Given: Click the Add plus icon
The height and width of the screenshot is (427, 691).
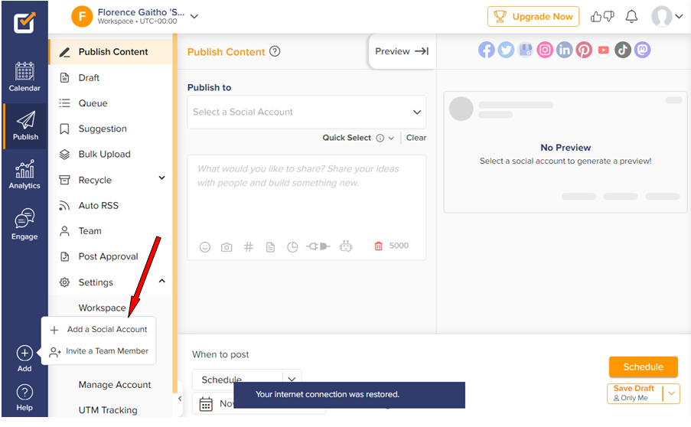Looking at the screenshot, I should [24, 353].
